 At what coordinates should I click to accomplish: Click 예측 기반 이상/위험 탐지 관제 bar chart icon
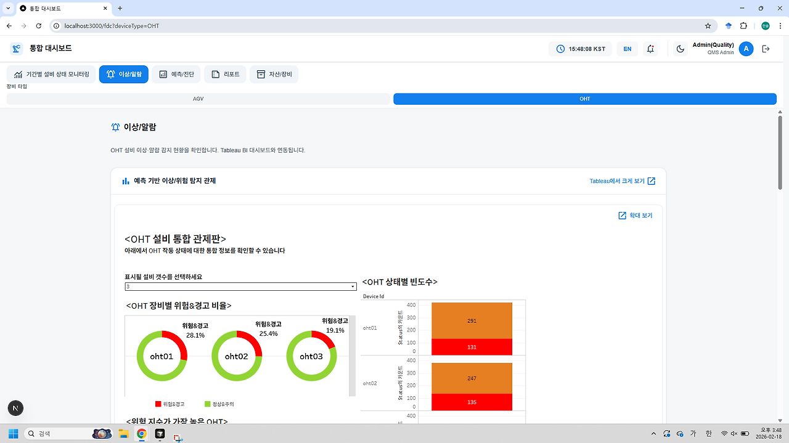[126, 181]
